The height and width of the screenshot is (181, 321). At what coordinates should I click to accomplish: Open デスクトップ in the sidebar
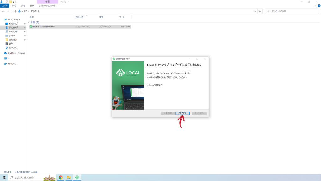13,24
